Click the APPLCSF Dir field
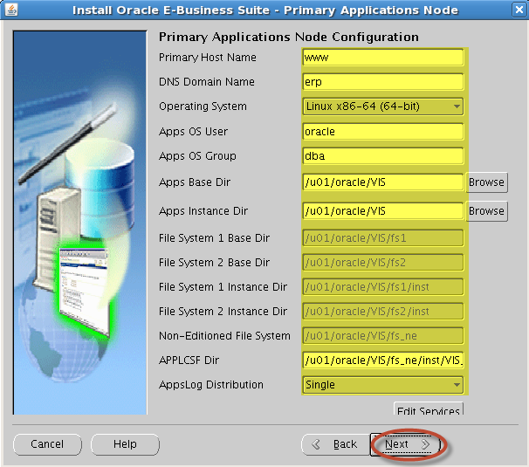Screen dimensions: 529x467 point(382,360)
